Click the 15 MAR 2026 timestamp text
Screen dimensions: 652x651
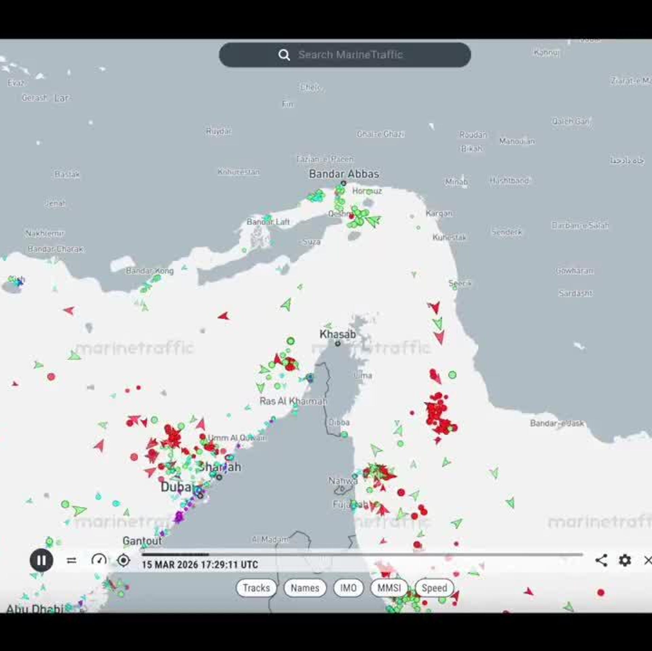pos(200,565)
